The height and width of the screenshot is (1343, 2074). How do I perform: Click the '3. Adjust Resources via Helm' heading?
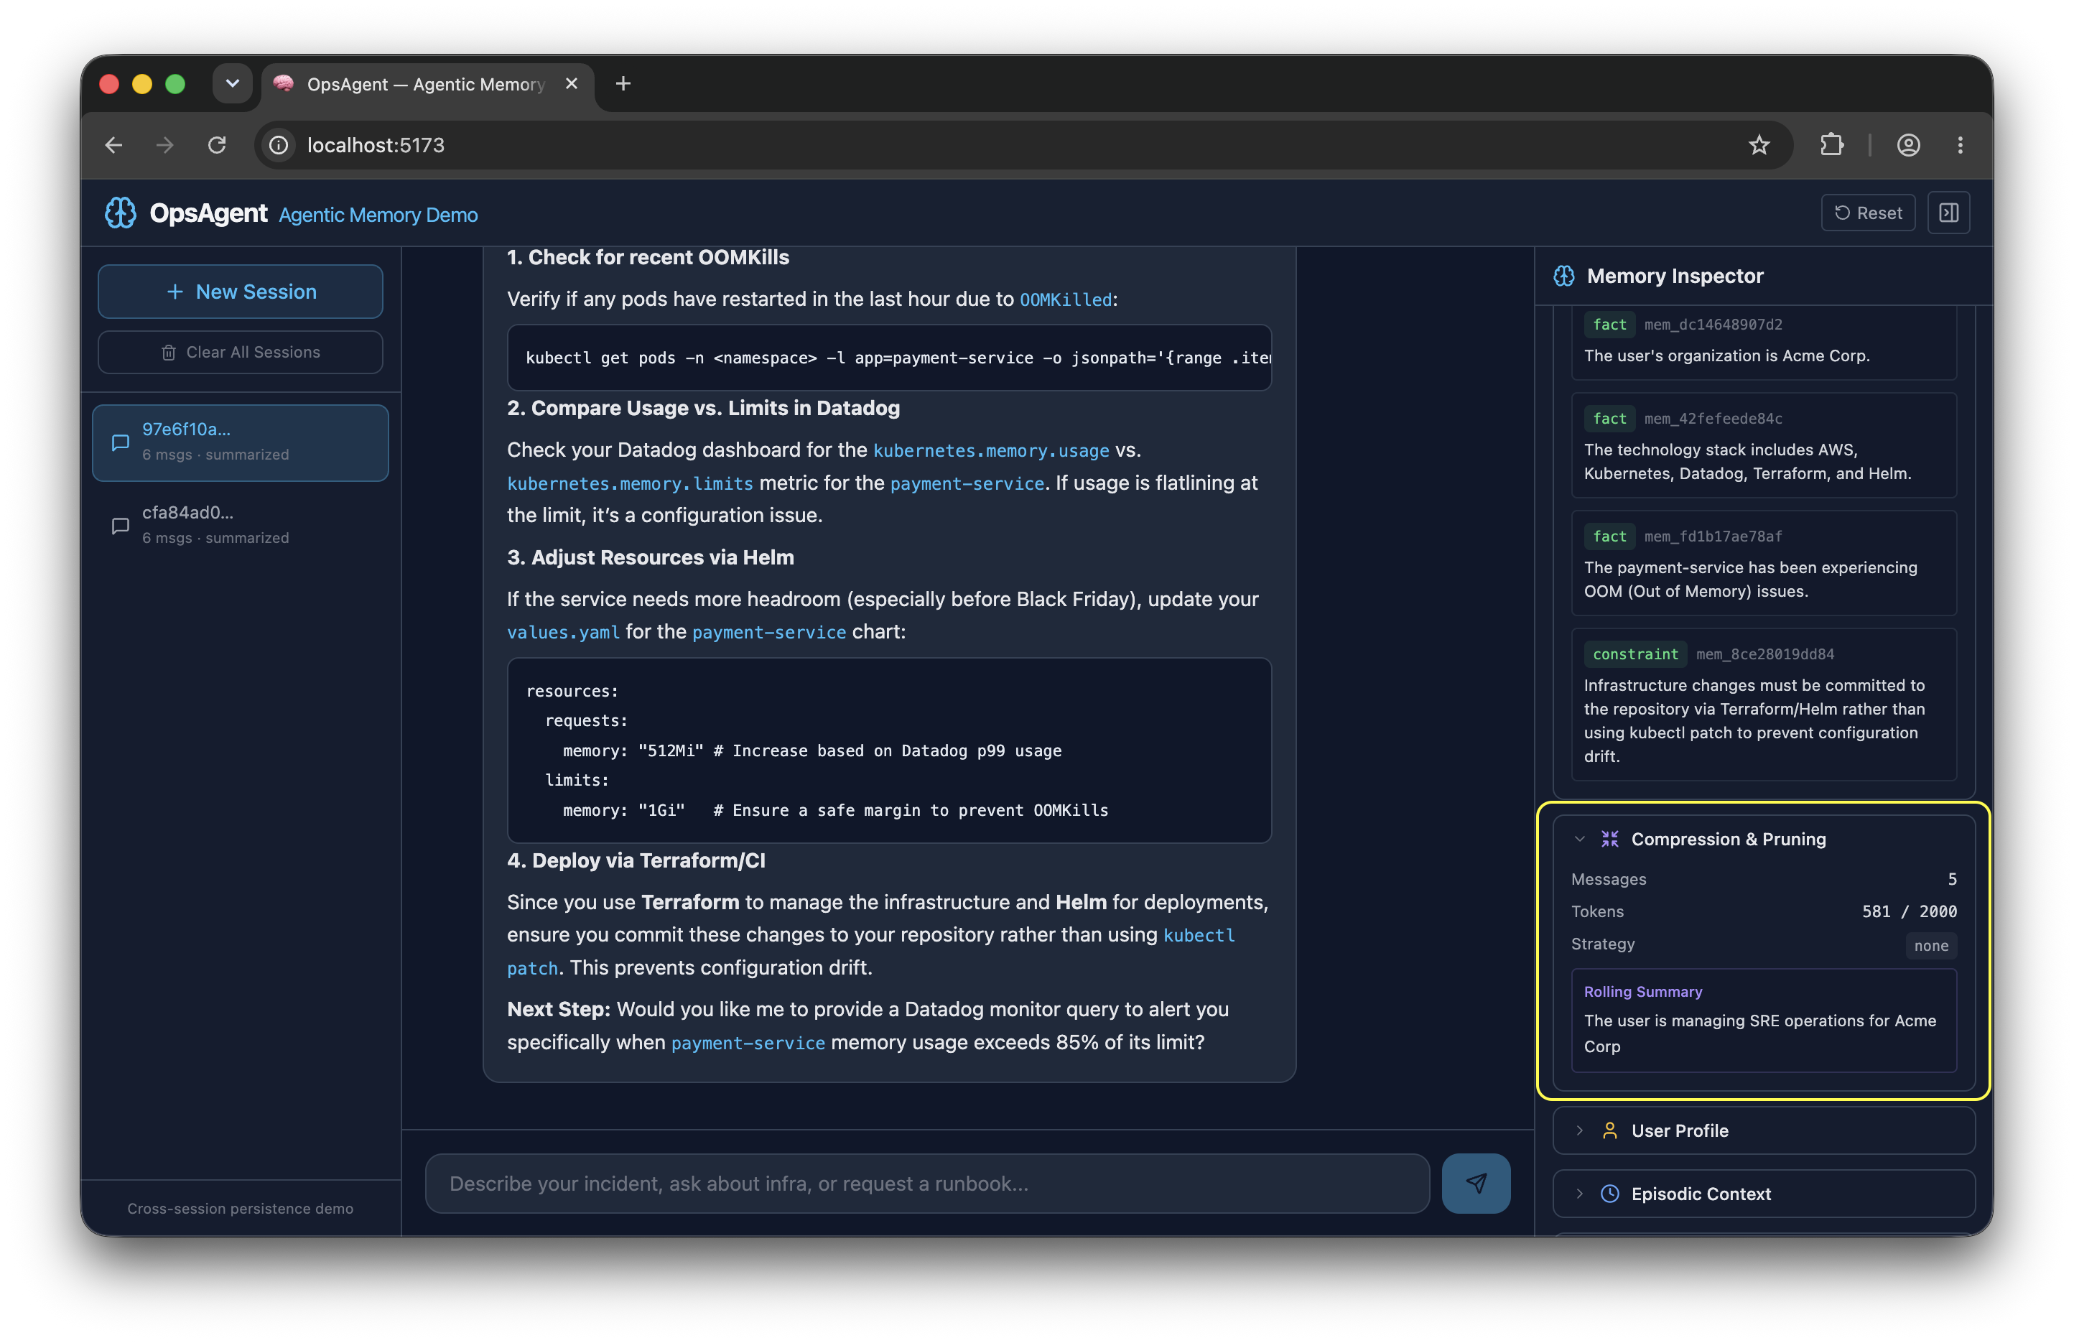click(650, 558)
